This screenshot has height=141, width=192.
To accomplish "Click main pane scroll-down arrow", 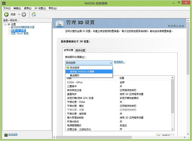I will pos(188,134).
